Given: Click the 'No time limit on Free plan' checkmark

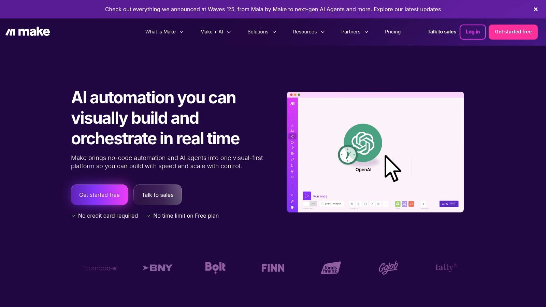Looking at the screenshot, I should point(148,216).
